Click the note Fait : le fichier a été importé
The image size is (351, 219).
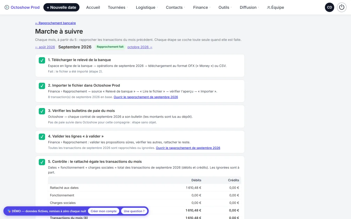[75, 72]
